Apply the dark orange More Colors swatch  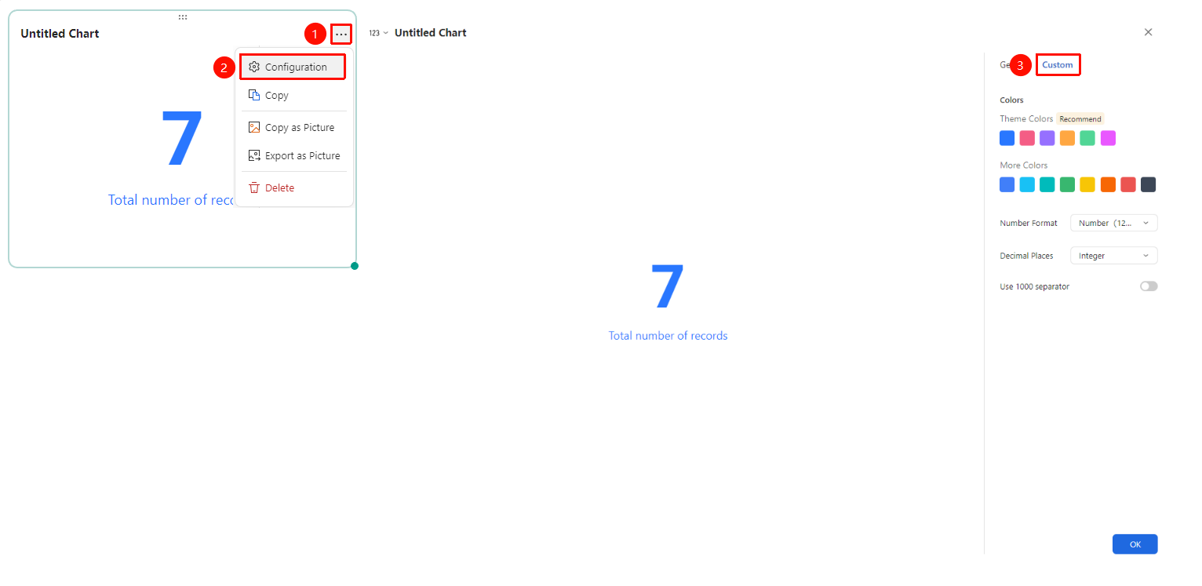(x=1108, y=184)
